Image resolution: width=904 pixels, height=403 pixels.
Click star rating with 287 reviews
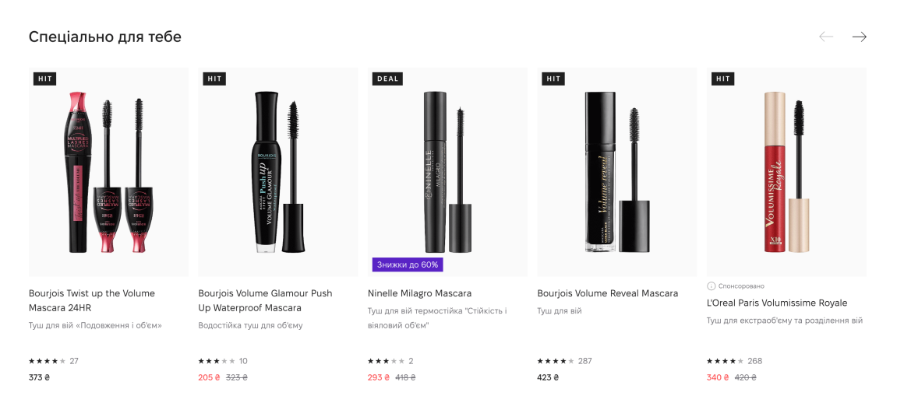pos(556,361)
